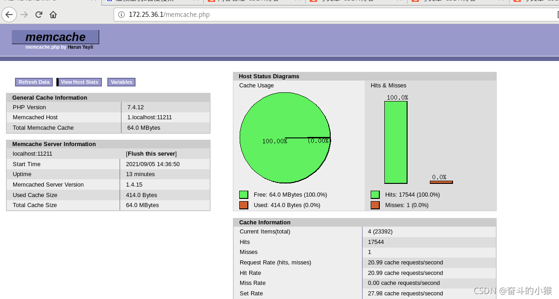Click the Hits & Misses chart label

pyautogui.click(x=388, y=86)
